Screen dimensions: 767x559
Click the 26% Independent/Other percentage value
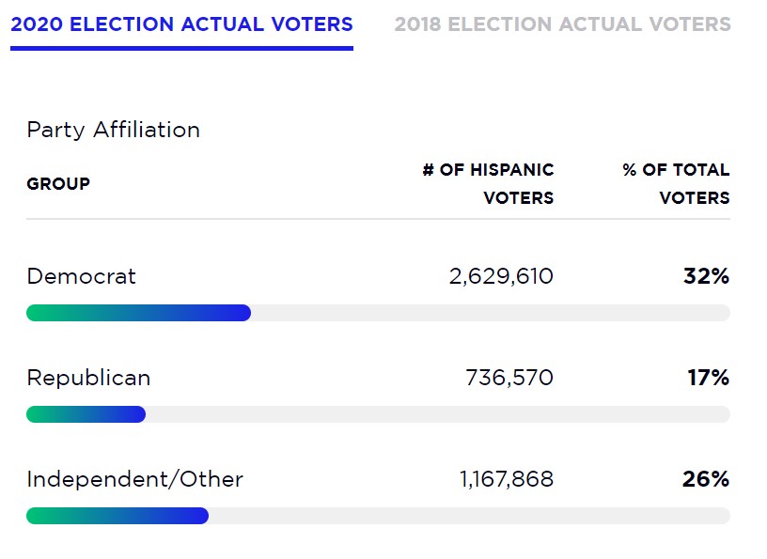coord(706,479)
